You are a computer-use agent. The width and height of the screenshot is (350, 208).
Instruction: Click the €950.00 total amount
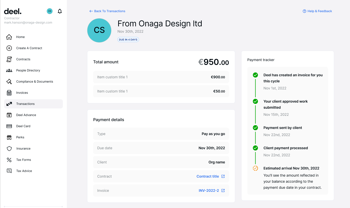(213, 62)
